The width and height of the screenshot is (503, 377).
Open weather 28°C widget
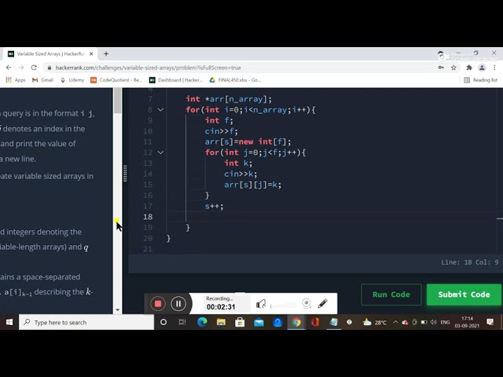(375, 323)
